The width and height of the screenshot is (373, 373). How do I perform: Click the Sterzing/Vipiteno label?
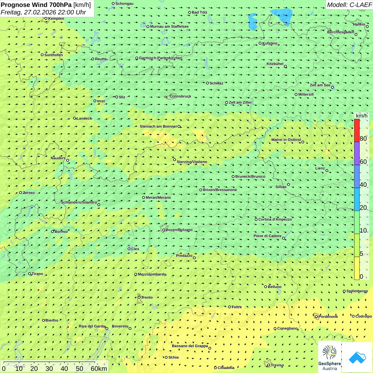(x=192, y=162)
